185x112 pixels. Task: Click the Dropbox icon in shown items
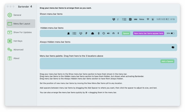point(114,19)
